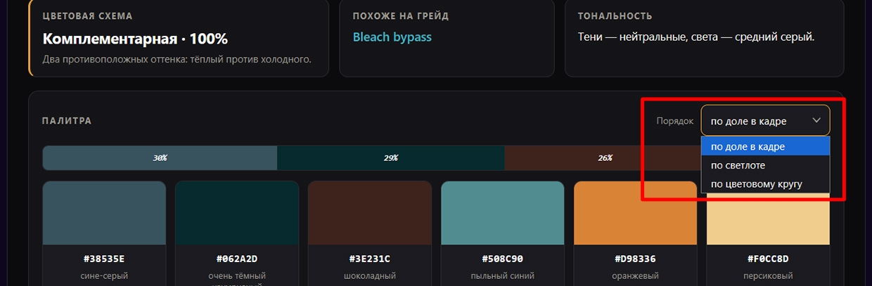Screen dimensions: 872x286
Task: Click the #D98336 orange swatch
Action: point(636,213)
